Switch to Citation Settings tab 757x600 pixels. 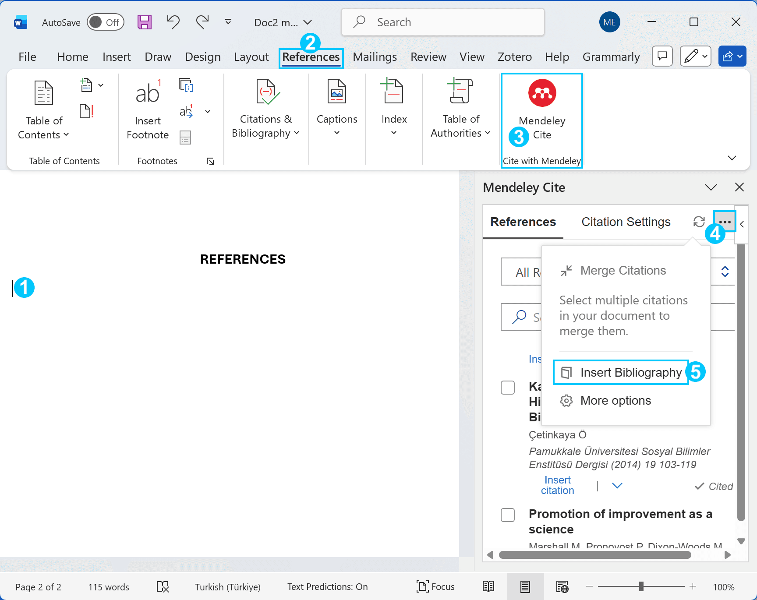coord(626,222)
